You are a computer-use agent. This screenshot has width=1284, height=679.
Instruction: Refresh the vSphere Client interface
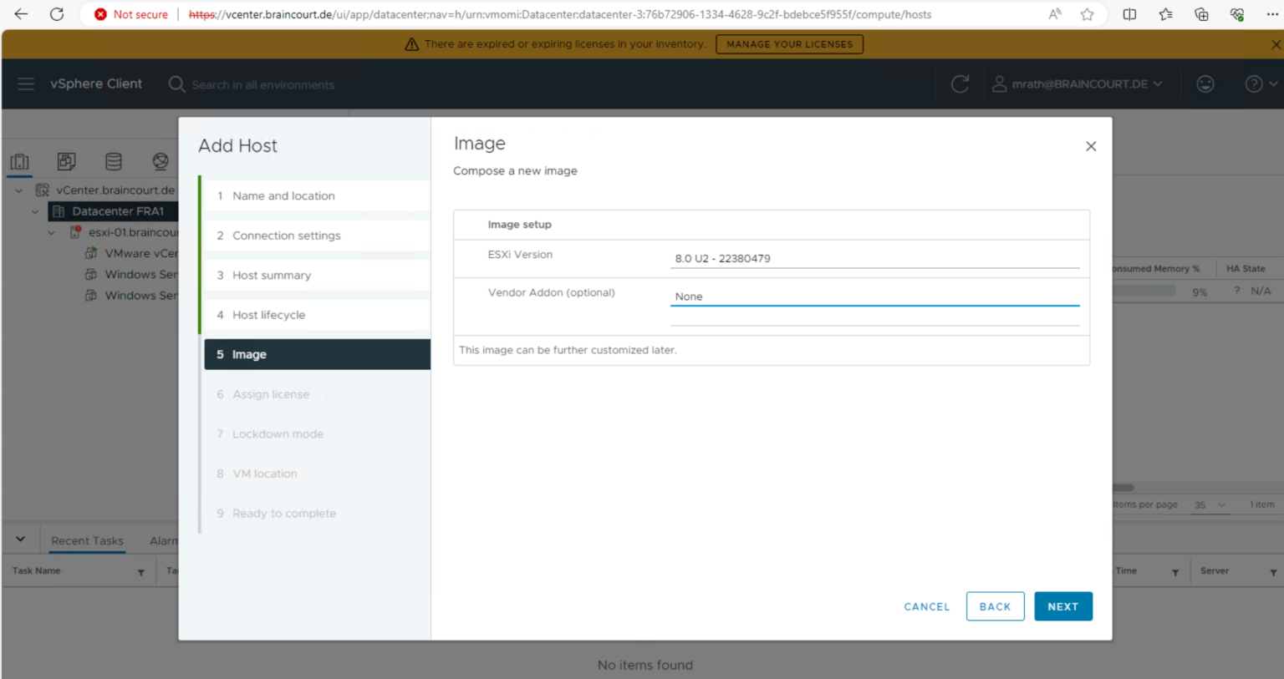pyautogui.click(x=960, y=84)
